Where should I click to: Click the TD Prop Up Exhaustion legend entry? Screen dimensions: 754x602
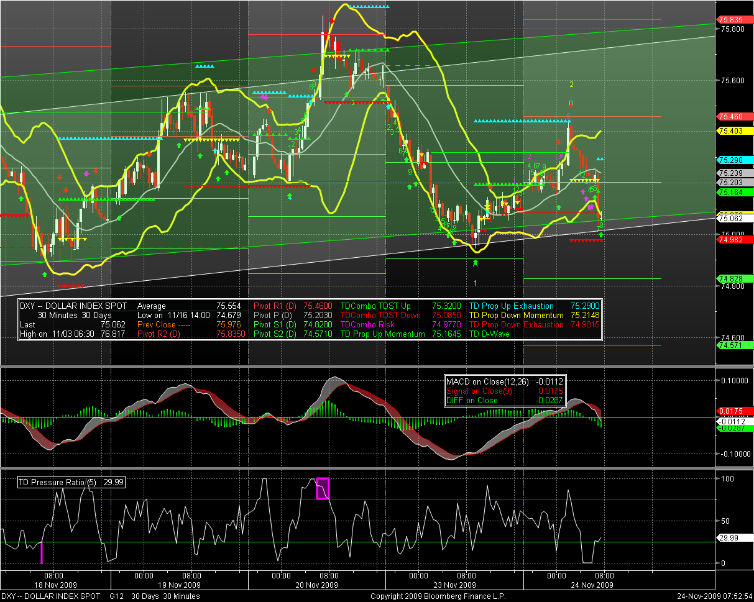click(511, 306)
